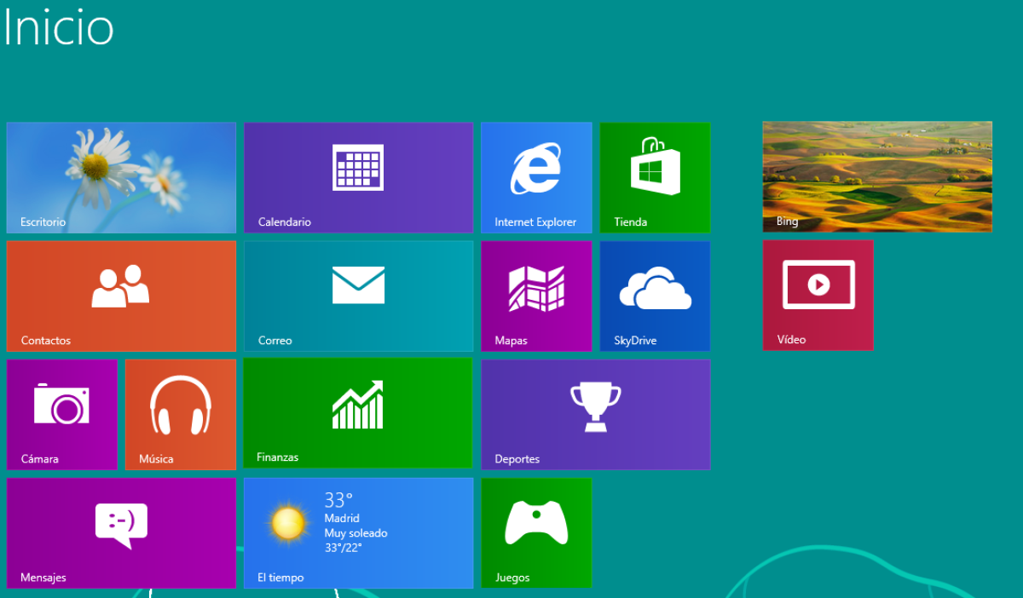
Task: Open the Finanzas chart tile
Action: coord(358,412)
